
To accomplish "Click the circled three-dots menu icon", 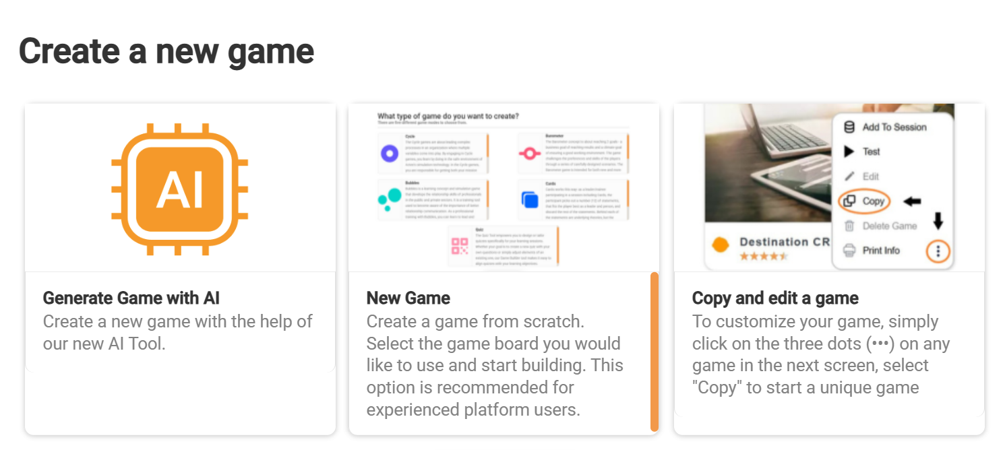I will [x=938, y=251].
